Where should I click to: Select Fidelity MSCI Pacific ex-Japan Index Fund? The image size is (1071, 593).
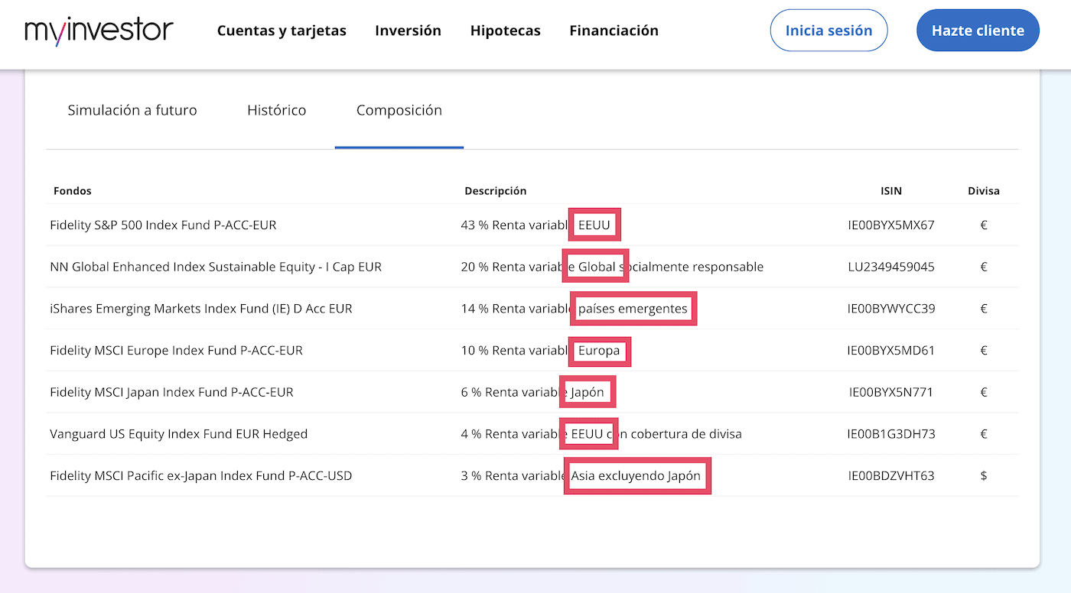click(x=201, y=475)
